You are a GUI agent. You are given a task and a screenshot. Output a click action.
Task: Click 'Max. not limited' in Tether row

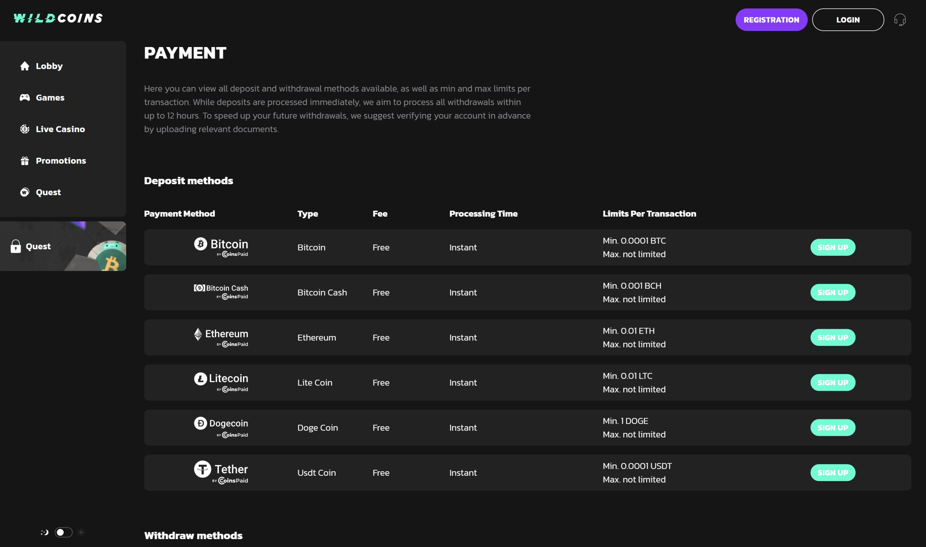tap(634, 480)
